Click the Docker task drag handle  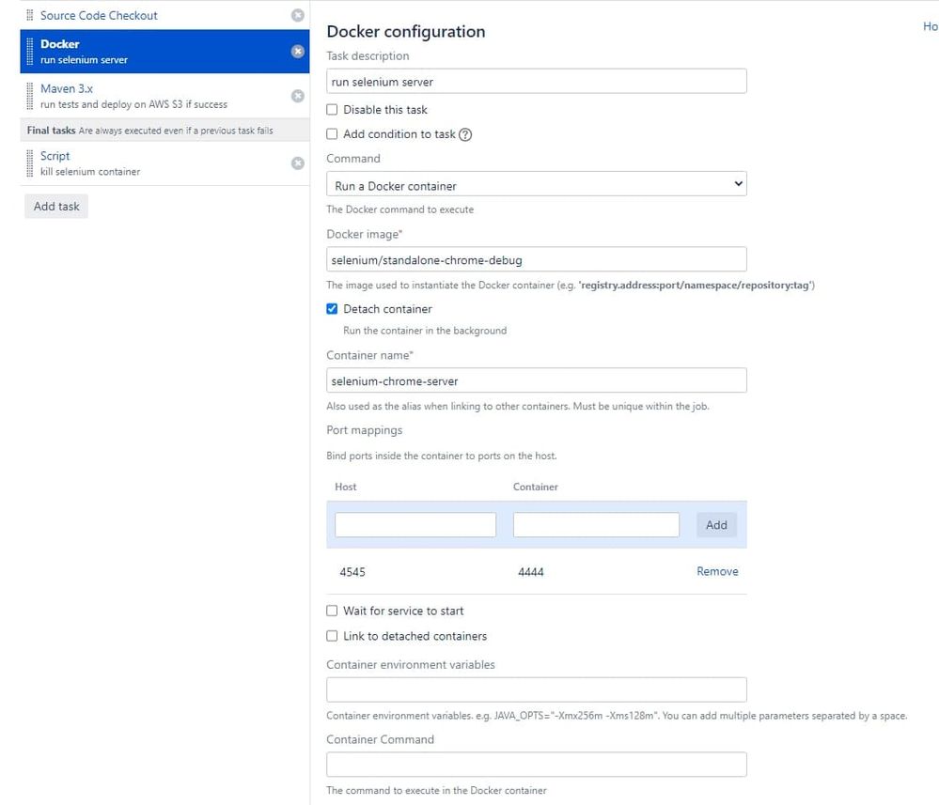click(x=30, y=52)
